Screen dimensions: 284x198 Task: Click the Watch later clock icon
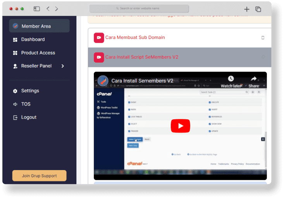click(x=231, y=79)
